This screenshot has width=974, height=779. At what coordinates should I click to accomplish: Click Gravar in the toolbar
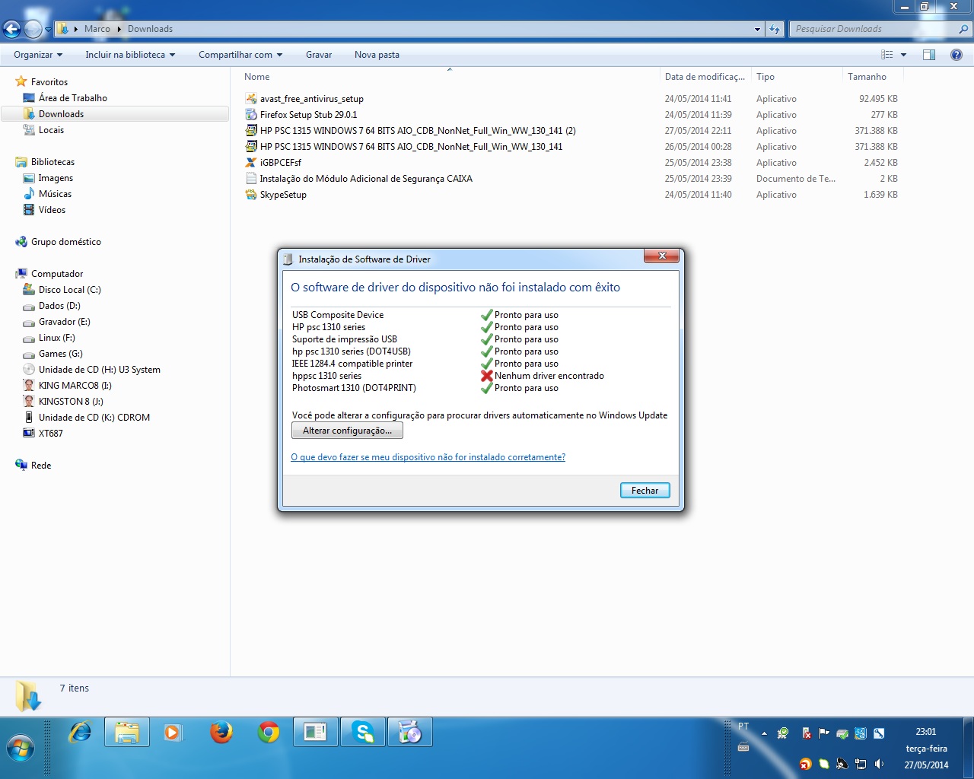click(319, 55)
